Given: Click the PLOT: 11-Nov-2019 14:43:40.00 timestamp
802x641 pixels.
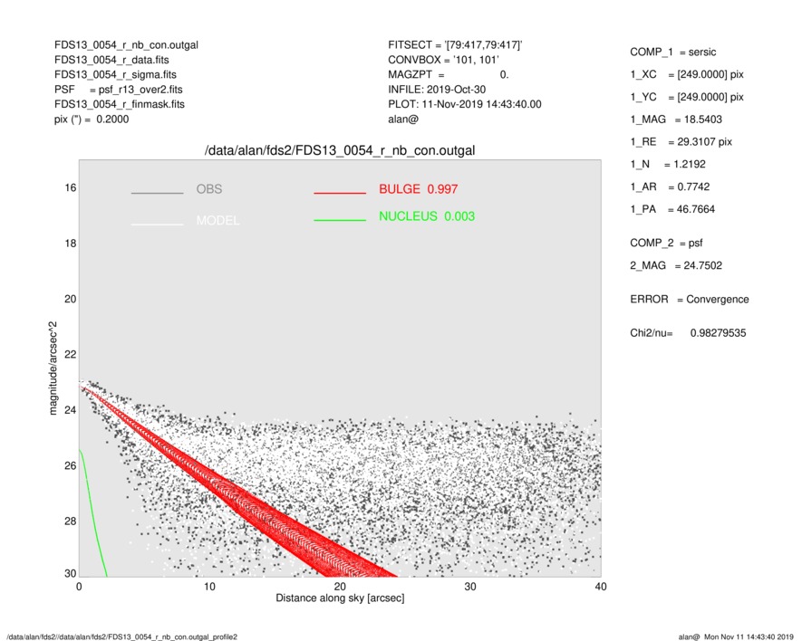Looking at the screenshot, I should pyautogui.click(x=464, y=104).
